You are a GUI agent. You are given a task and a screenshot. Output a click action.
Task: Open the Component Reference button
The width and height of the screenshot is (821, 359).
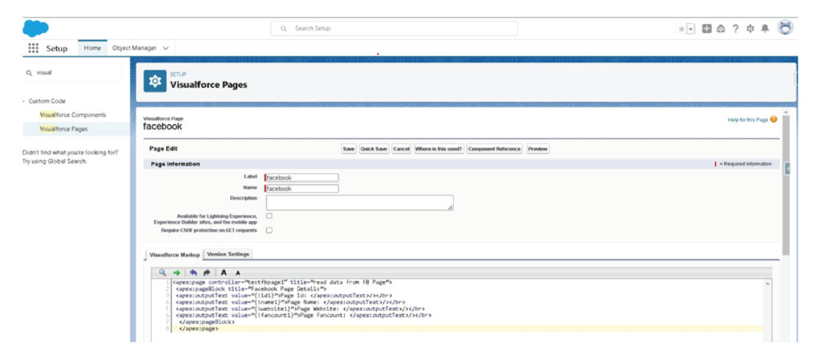pyautogui.click(x=495, y=149)
